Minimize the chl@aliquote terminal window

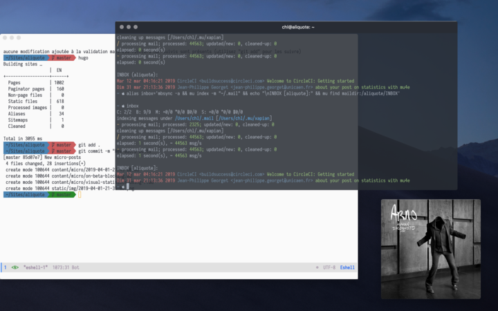[130, 27]
